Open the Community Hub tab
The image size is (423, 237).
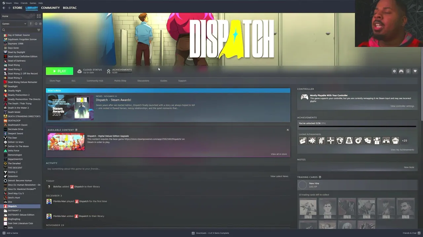tap(95, 81)
